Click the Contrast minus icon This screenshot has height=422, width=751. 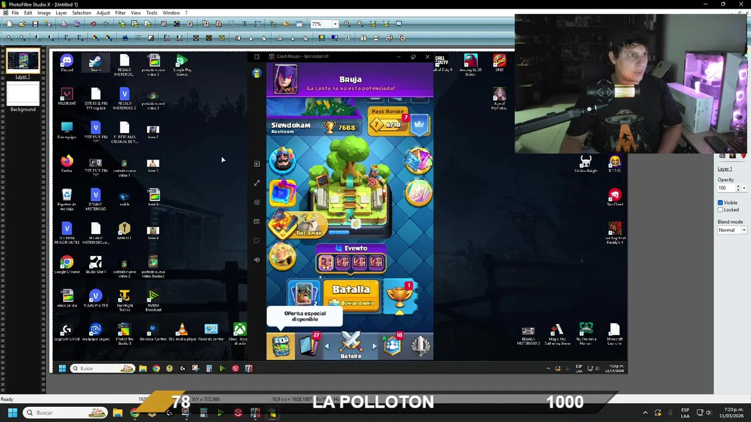tap(38, 38)
